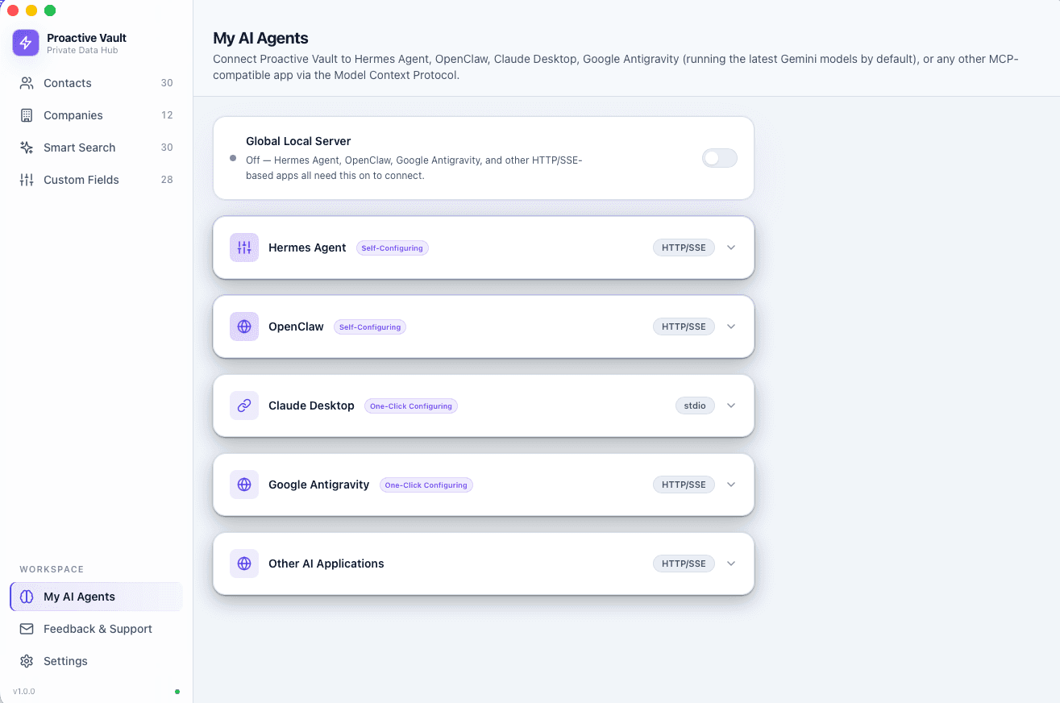This screenshot has width=1060, height=703.
Task: Expand the Other AI Applications chevron
Action: click(x=731, y=564)
